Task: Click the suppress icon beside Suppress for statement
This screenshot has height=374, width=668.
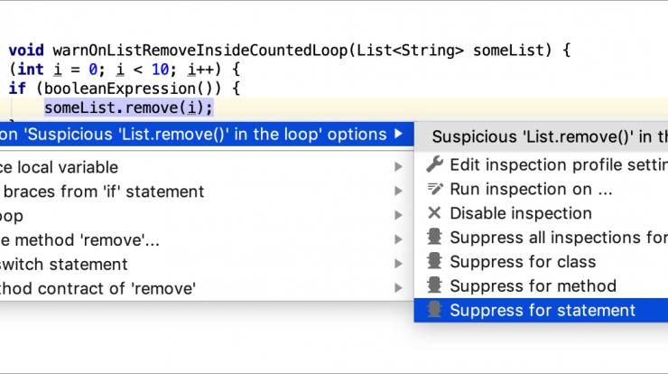Action: click(x=434, y=310)
